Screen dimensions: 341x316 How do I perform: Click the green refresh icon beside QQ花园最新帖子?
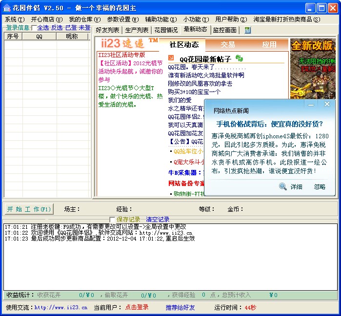[x=239, y=58]
